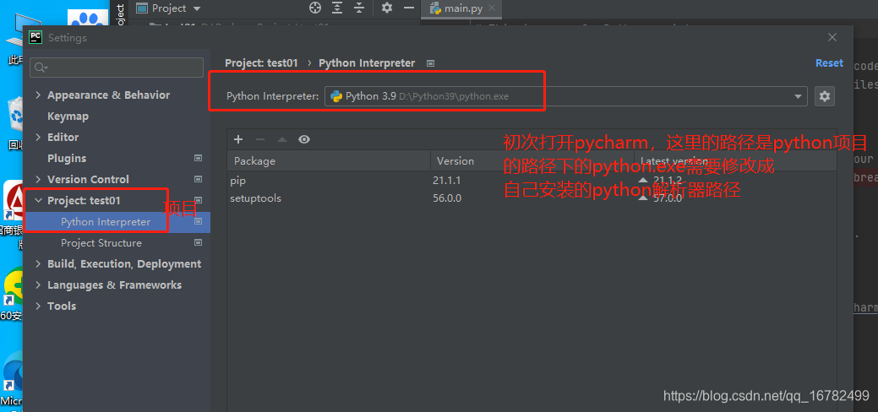Expand the Appearance & Behavior section
The image size is (878, 412).
(x=38, y=95)
